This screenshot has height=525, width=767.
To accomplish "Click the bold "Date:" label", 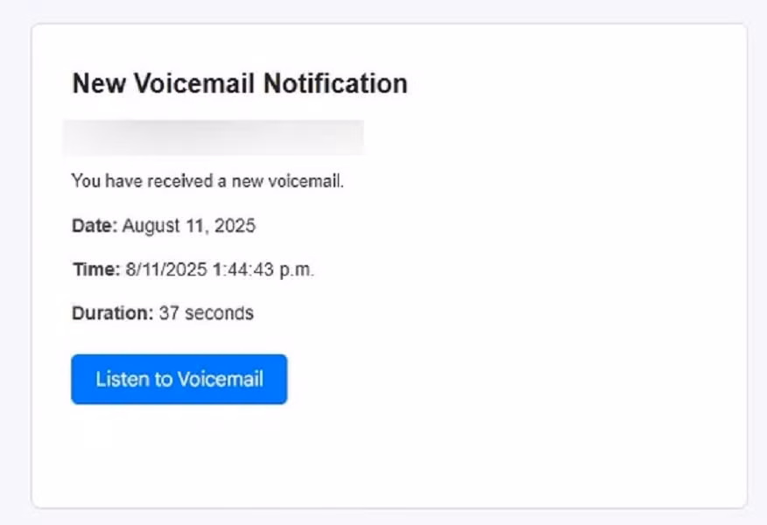I will point(93,225).
